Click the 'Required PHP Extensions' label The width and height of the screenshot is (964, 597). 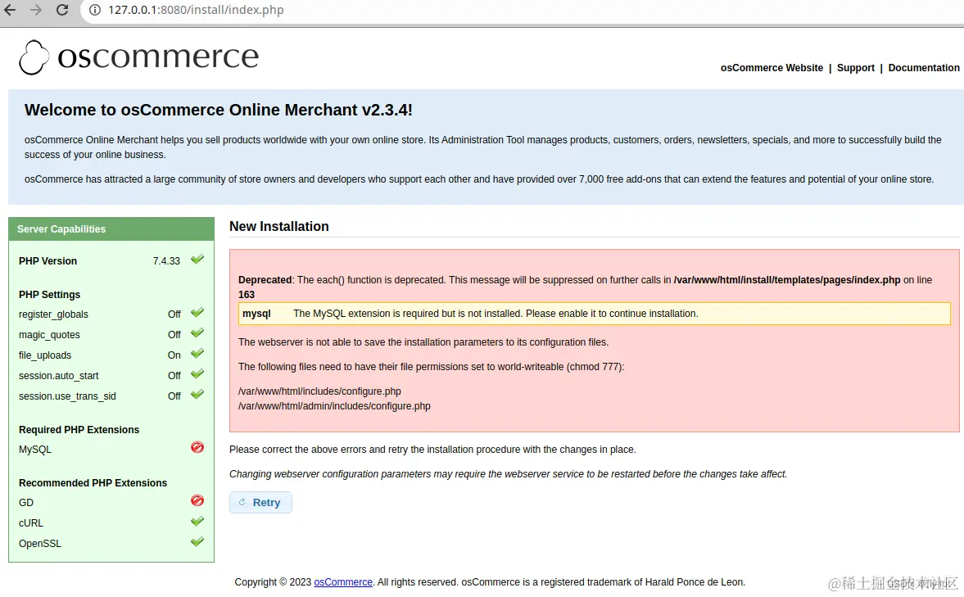coord(79,430)
